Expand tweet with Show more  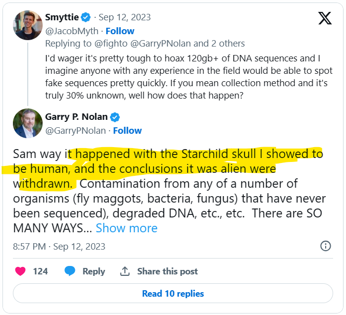[126, 228]
